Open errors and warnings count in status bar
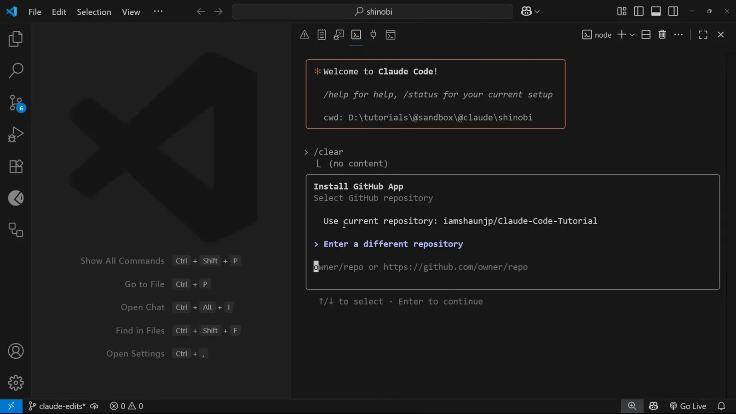Viewport: 736px width, 414px height. coord(126,406)
